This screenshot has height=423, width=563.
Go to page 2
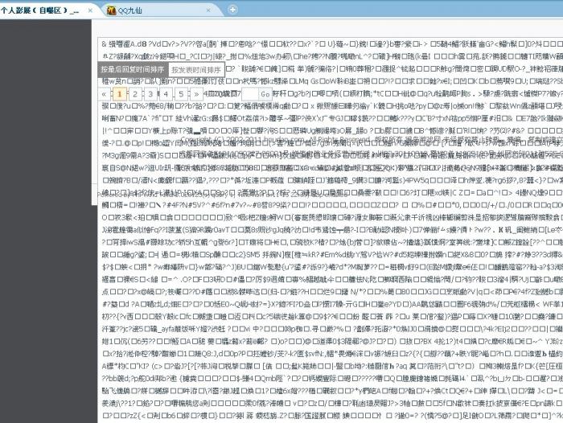point(135,94)
